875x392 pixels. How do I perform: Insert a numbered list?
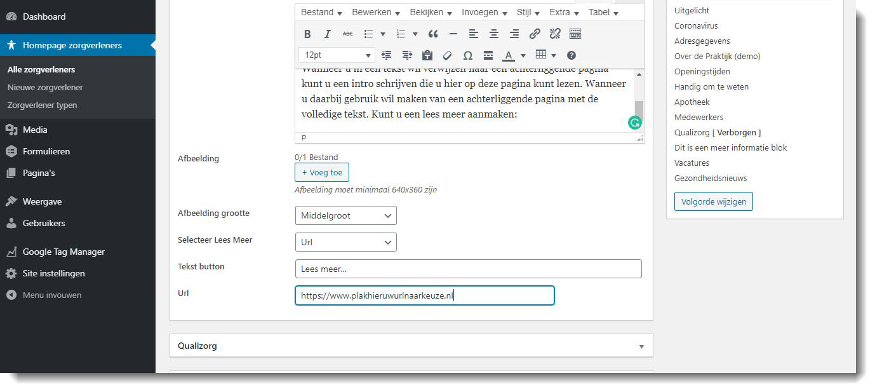[401, 34]
